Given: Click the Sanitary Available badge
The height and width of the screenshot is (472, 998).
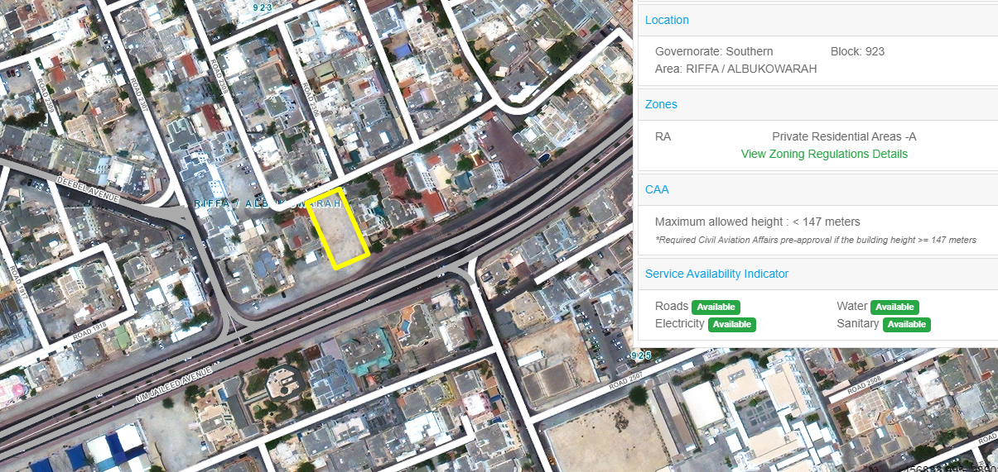Looking at the screenshot, I should tap(907, 324).
